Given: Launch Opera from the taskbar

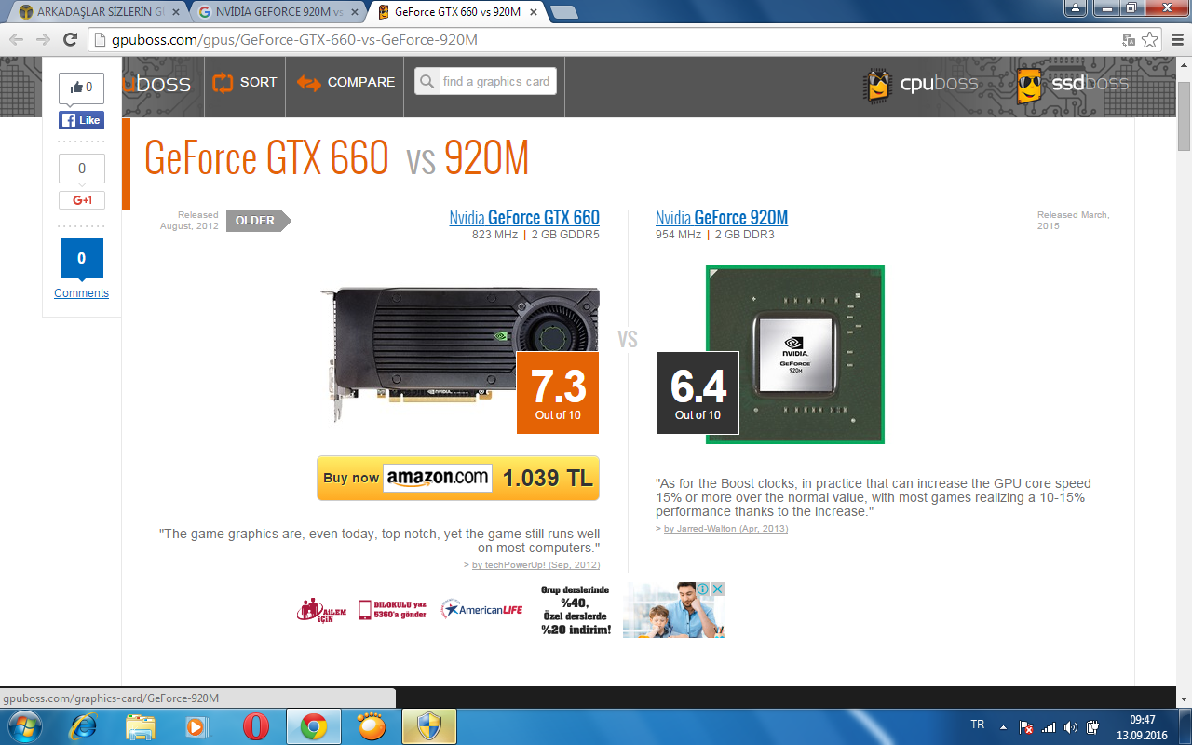Looking at the screenshot, I should [x=256, y=726].
